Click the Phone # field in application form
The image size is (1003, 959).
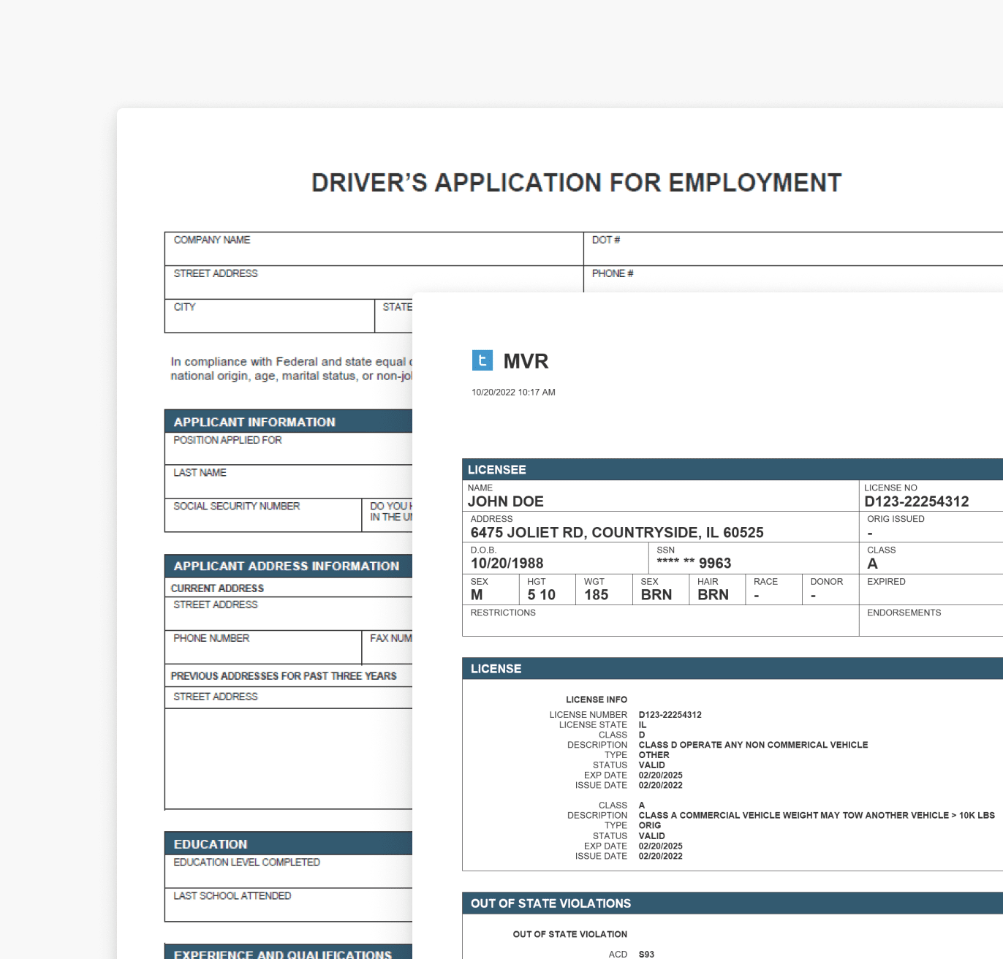(x=793, y=279)
